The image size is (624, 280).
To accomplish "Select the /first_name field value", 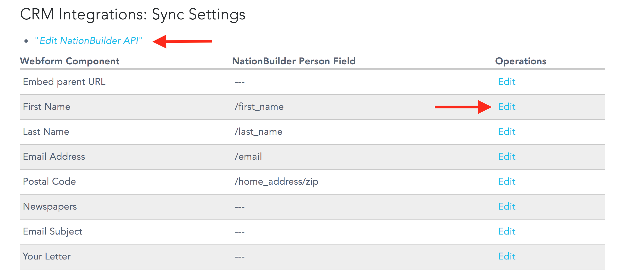I will [x=259, y=107].
